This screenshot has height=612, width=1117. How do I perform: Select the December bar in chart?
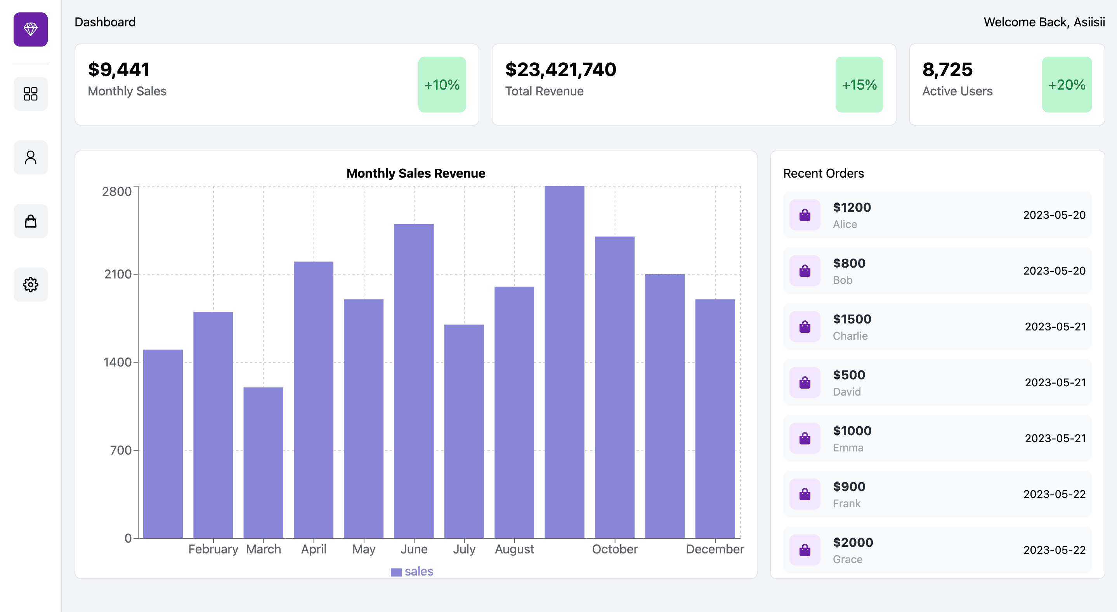point(715,419)
